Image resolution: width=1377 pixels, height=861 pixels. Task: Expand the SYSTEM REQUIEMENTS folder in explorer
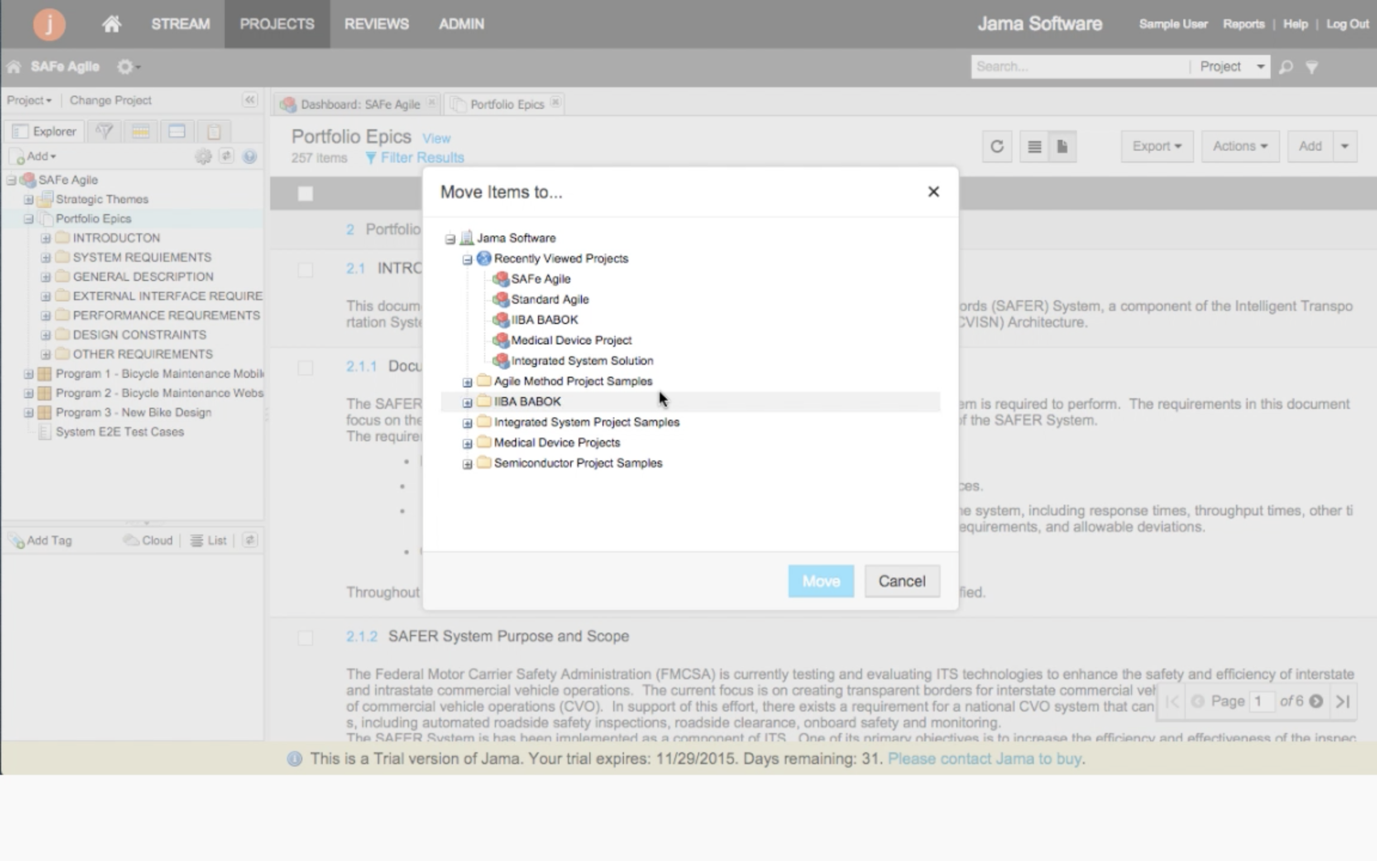[x=46, y=258]
